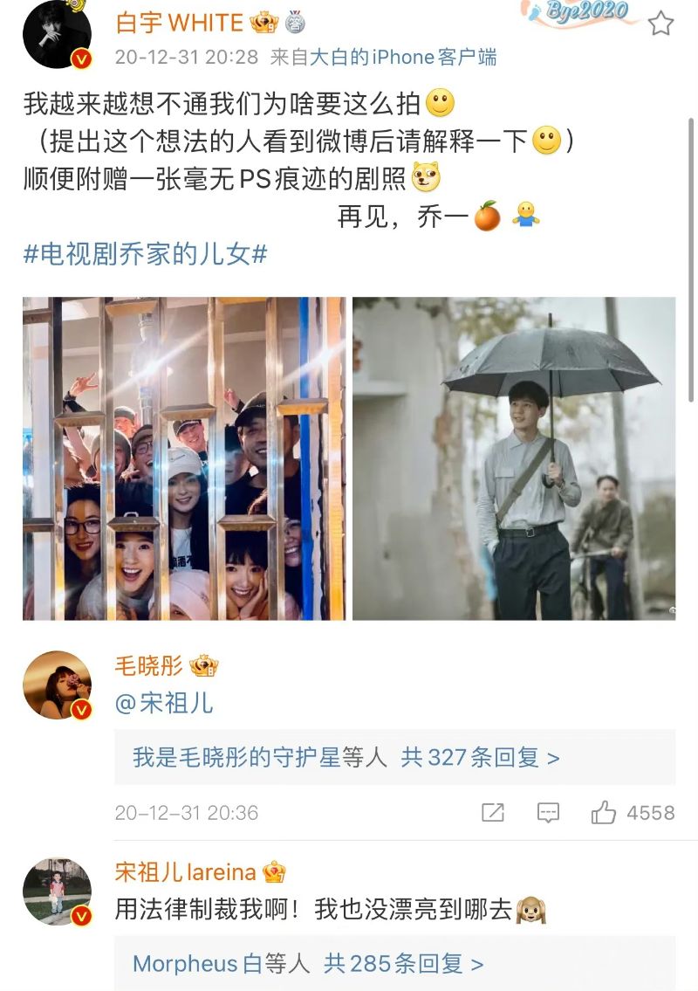Image resolution: width=698 pixels, height=991 pixels.
Task: Reply to 毛晓彤's comment via the comment icon
Action: pyautogui.click(x=548, y=812)
